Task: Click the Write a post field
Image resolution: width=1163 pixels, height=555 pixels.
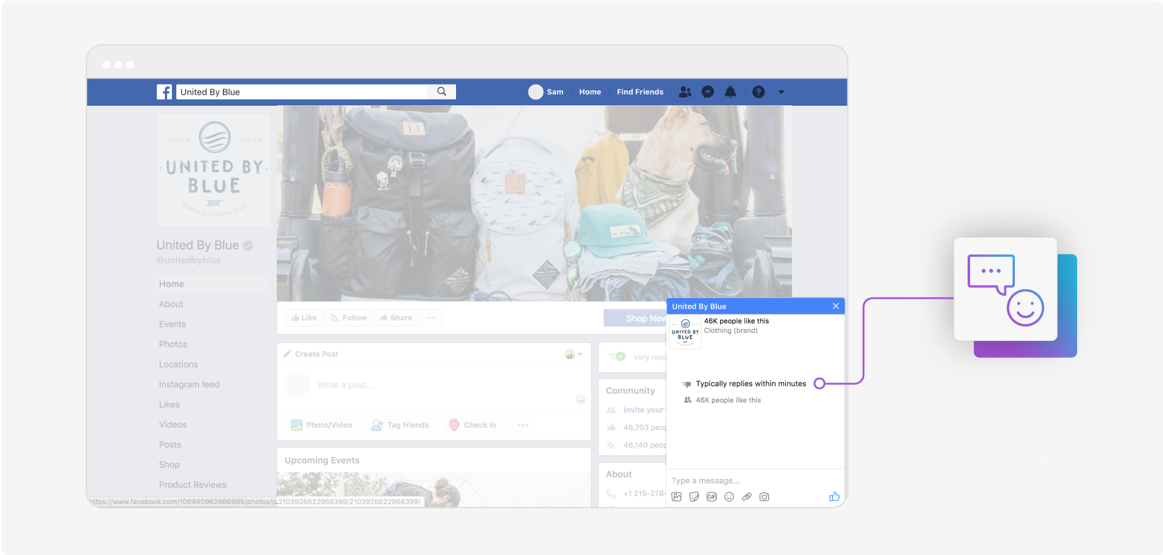Action: [x=345, y=385]
